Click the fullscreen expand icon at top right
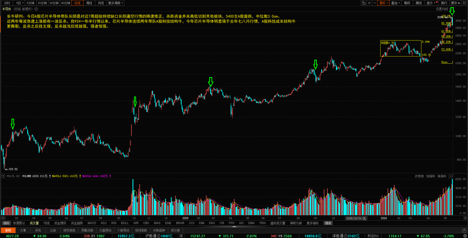Viewport: 468px width, 238px height. point(464,3)
